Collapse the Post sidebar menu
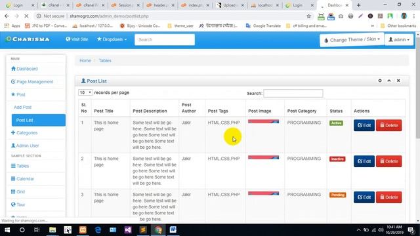The height and width of the screenshot is (236, 420). click(18, 94)
